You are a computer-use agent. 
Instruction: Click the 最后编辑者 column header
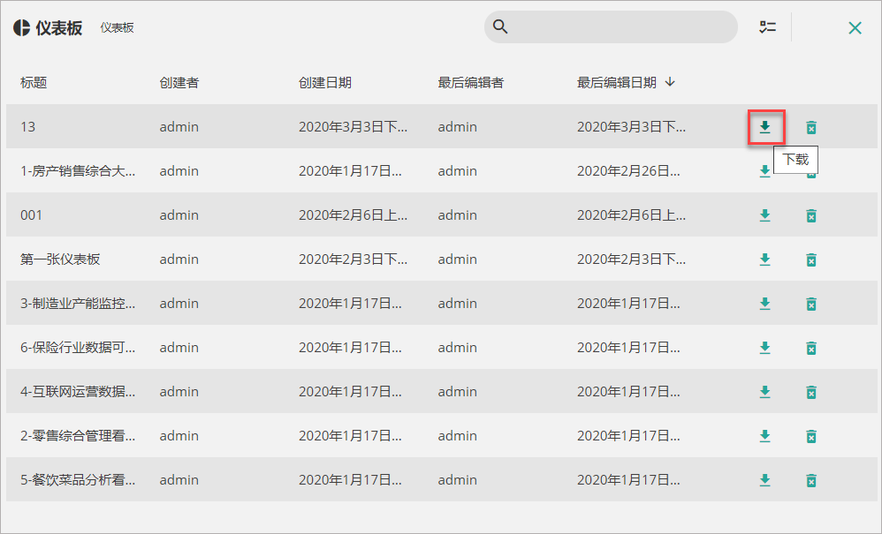pyautogui.click(x=471, y=83)
